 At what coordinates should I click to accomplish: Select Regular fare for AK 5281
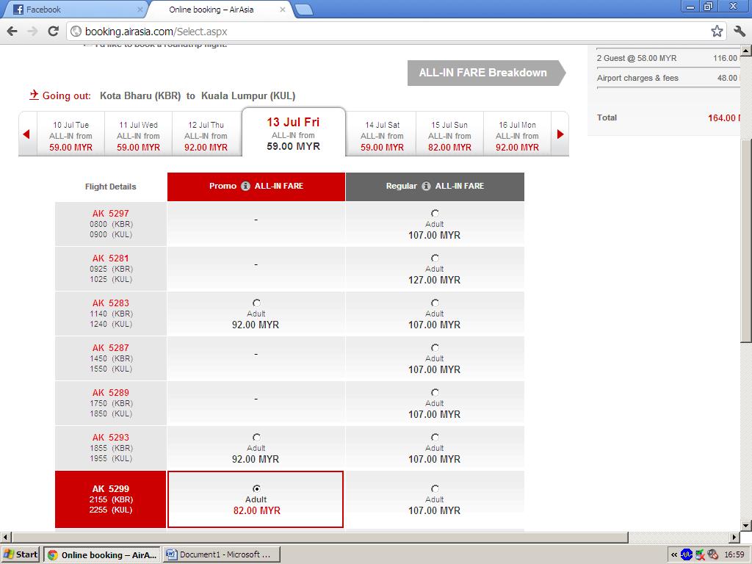click(x=435, y=258)
